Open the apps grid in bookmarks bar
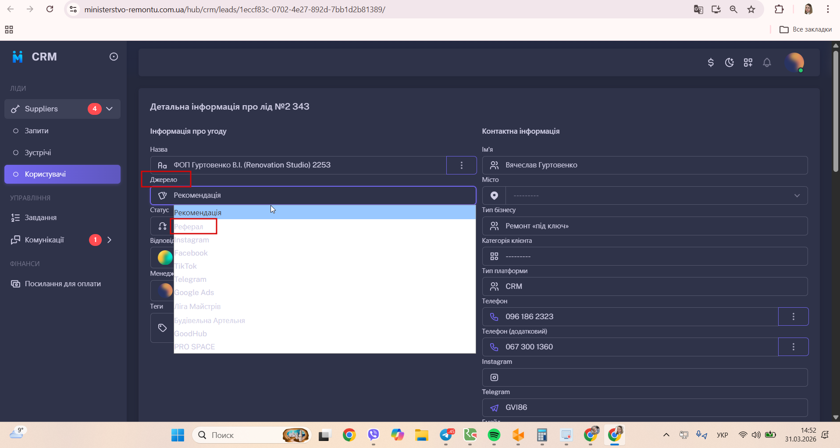Image resolution: width=840 pixels, height=448 pixels. point(9,29)
